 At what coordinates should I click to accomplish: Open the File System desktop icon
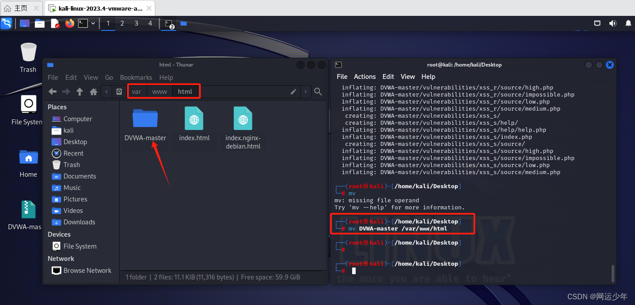27,110
